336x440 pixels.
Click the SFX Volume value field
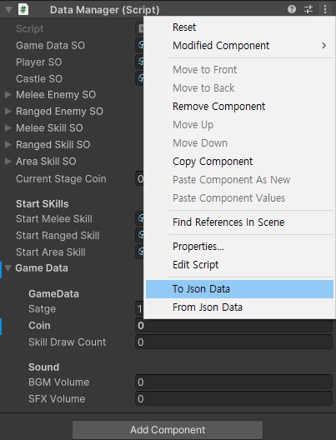pos(233,398)
